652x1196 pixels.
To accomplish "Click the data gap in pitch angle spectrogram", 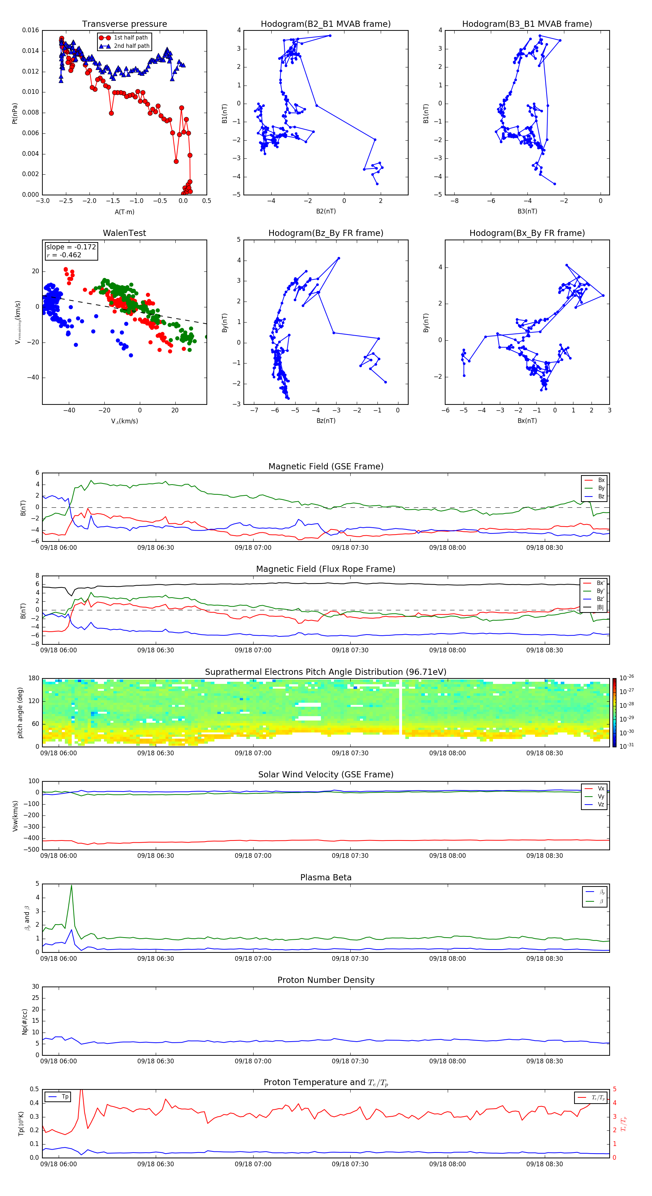I will click(401, 707).
